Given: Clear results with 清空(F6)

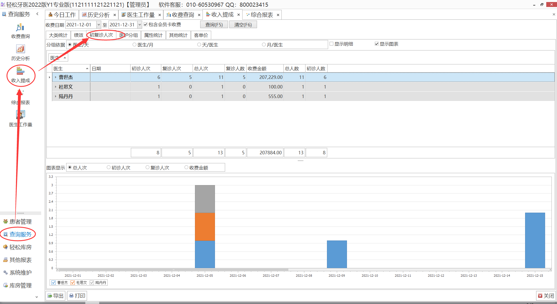Looking at the screenshot, I should [x=243, y=25].
